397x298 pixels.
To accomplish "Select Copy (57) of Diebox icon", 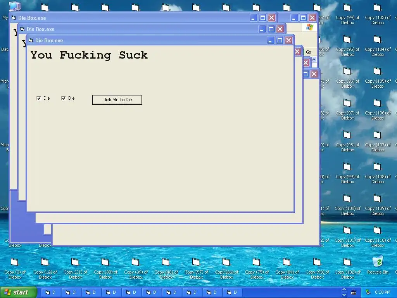I will [x=196, y=269].
